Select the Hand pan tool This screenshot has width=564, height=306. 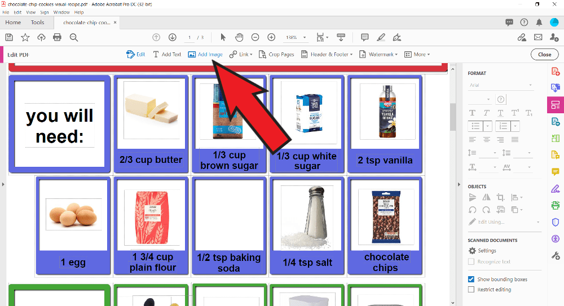[239, 37]
